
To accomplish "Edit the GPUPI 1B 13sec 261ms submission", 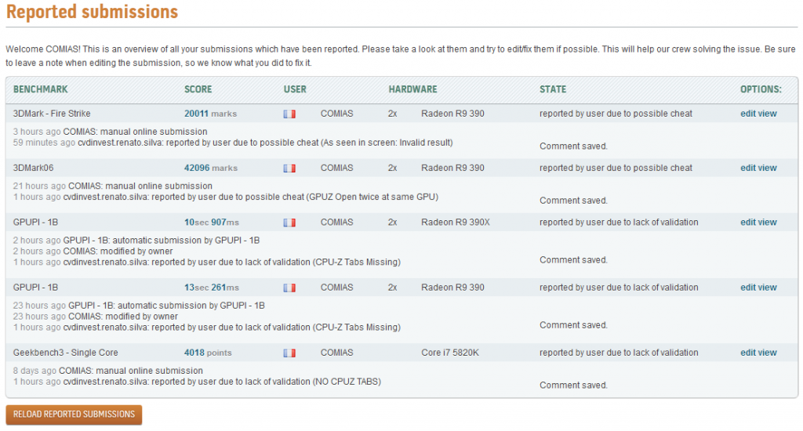I will 747,287.
